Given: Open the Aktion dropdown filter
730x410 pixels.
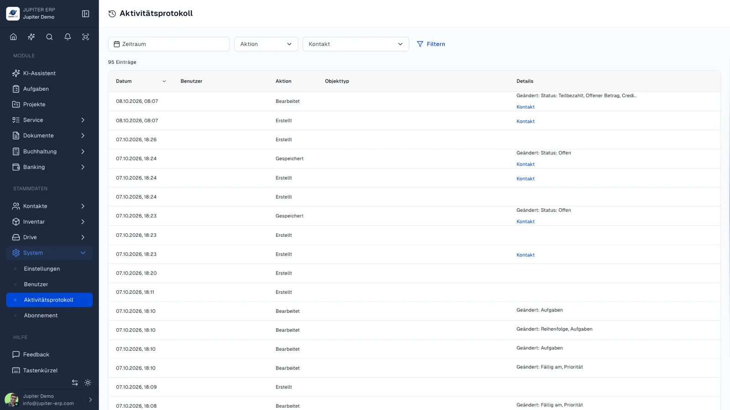Looking at the screenshot, I should pos(266,44).
